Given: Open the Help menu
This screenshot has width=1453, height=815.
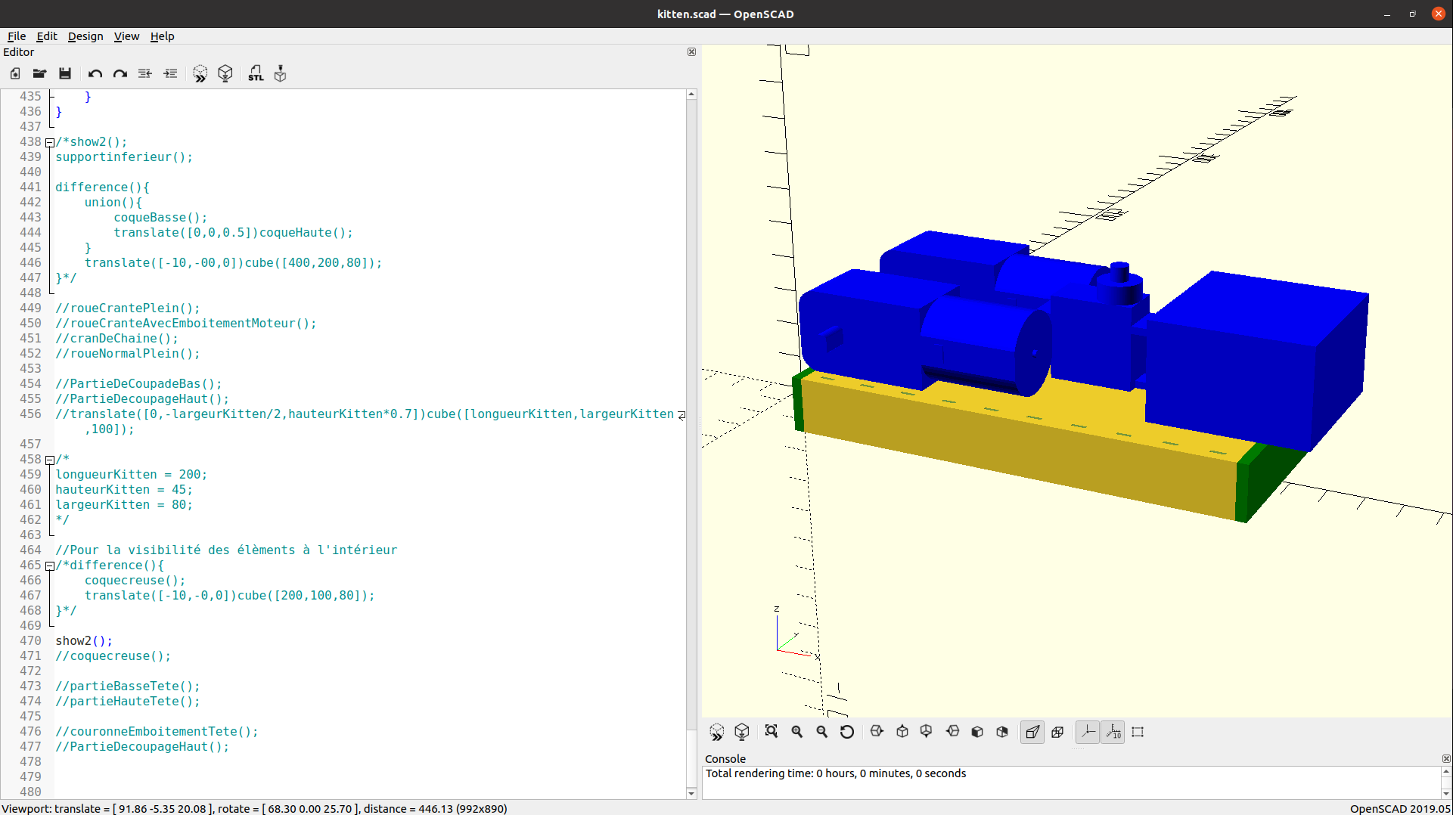Looking at the screenshot, I should [162, 36].
